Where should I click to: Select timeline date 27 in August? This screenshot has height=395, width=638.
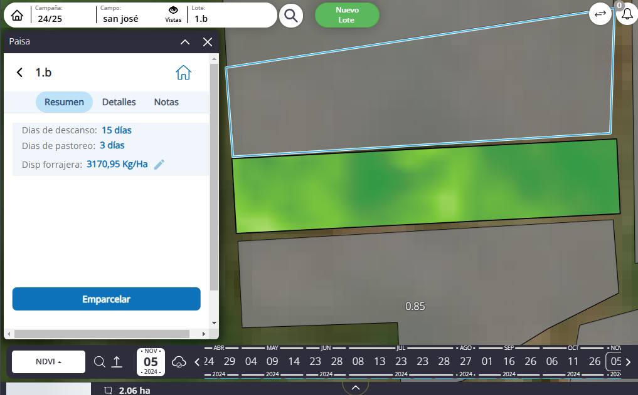465,361
